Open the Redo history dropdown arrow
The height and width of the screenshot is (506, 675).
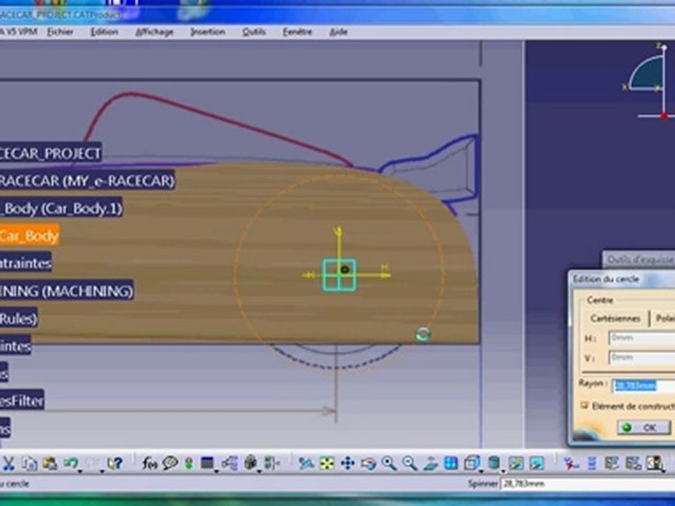[101, 472]
